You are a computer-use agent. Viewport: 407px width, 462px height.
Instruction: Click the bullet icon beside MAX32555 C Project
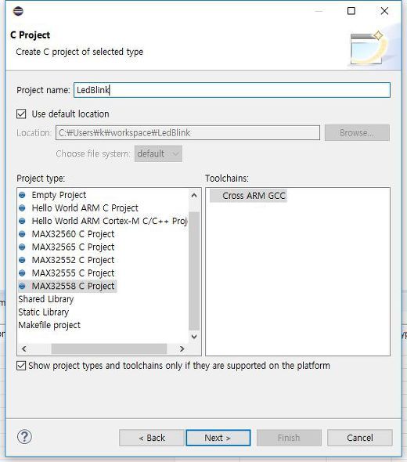tap(22, 273)
